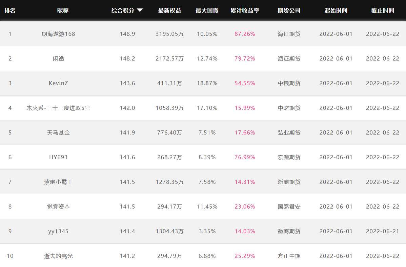Viewport: 406px width, 267px height.
Task: Click the 最大回撤 column header
Action: click(x=207, y=10)
